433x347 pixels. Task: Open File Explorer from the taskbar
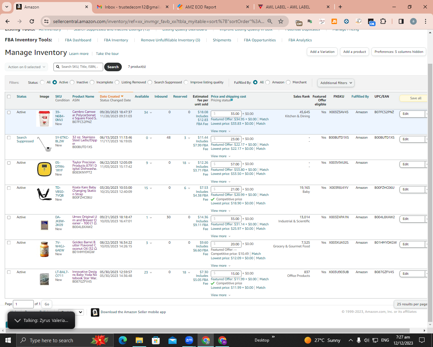pyautogui.click(x=139, y=340)
